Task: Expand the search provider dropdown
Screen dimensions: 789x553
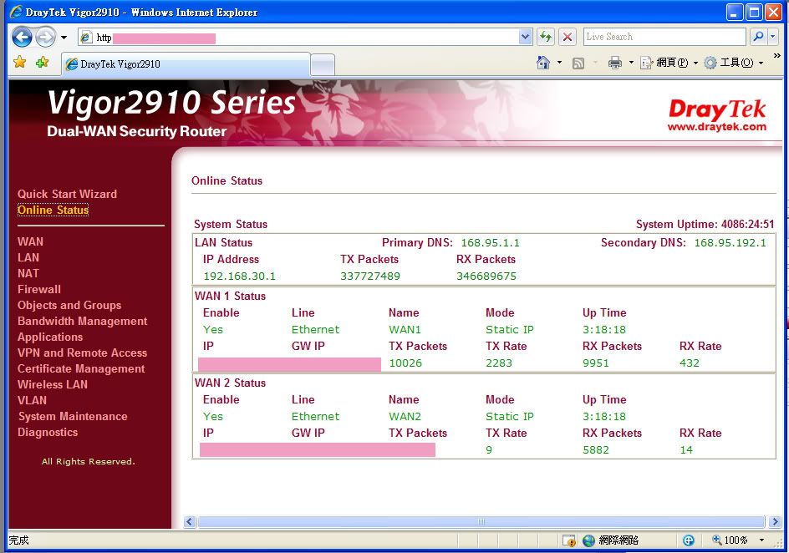Action: [773, 37]
